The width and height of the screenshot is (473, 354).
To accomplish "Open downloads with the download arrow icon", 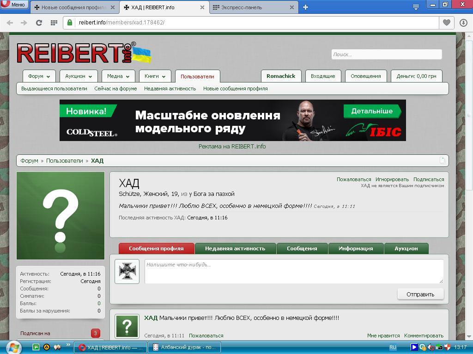I will click(x=463, y=23).
